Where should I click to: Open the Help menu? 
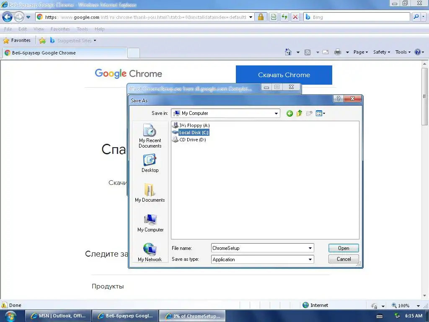[x=100, y=29]
